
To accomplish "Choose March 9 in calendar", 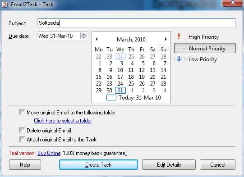I will (x=110, y=70).
